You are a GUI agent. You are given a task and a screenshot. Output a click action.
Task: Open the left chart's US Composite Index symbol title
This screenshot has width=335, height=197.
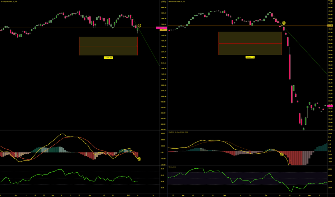click(x=9, y=1)
